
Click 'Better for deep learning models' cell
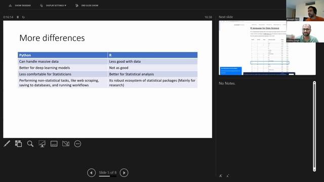[x=63, y=68]
